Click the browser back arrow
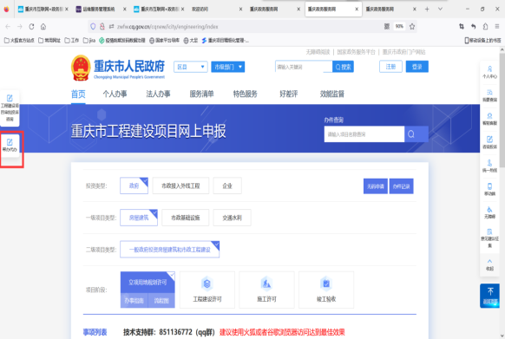 pos(8,27)
